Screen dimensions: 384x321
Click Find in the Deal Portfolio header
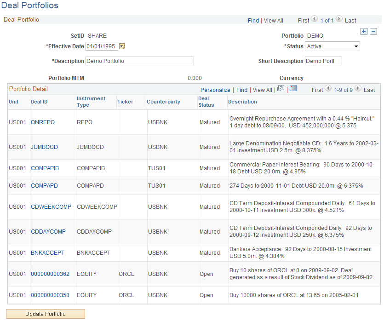click(x=253, y=20)
